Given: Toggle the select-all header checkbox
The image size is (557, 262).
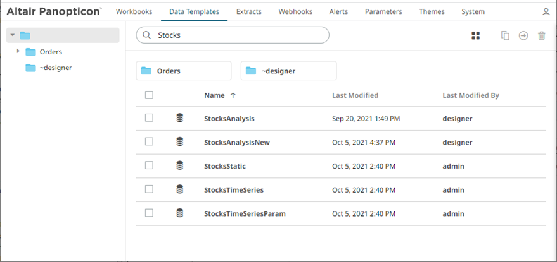Looking at the screenshot, I should coord(149,95).
